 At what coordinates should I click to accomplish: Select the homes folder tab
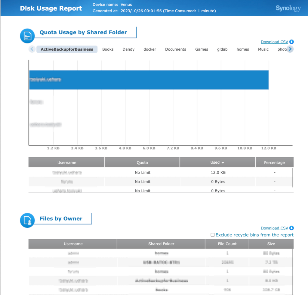pos(243,49)
